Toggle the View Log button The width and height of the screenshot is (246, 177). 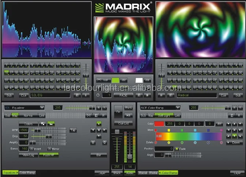pos(28,155)
